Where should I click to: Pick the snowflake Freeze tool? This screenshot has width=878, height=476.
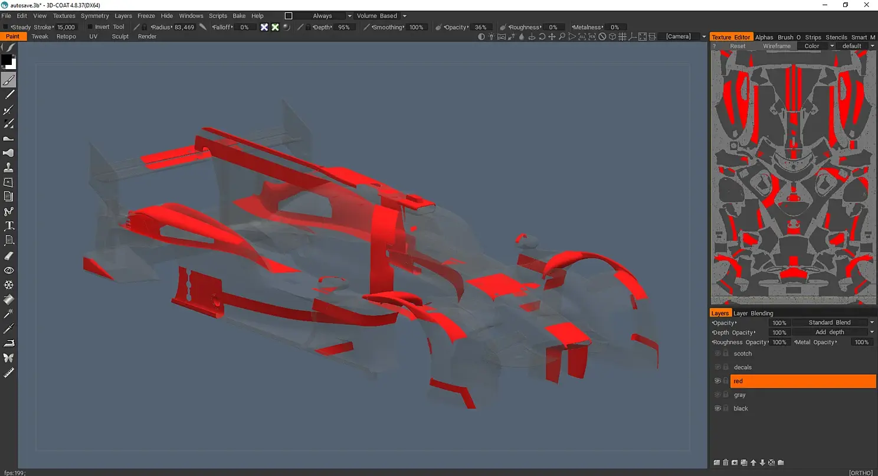tap(9, 285)
